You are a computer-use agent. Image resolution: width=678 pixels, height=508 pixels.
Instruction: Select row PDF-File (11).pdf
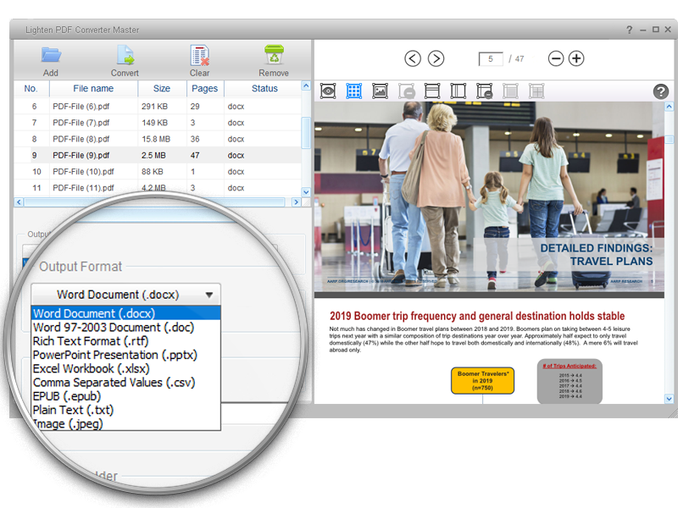(x=158, y=188)
